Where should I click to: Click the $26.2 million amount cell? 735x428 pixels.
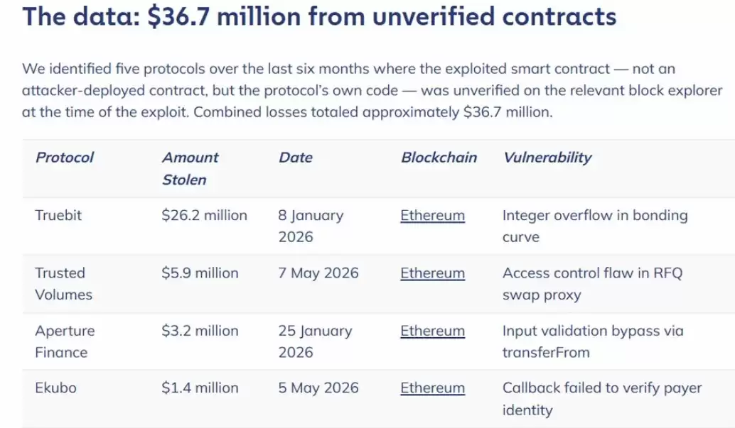pos(204,215)
